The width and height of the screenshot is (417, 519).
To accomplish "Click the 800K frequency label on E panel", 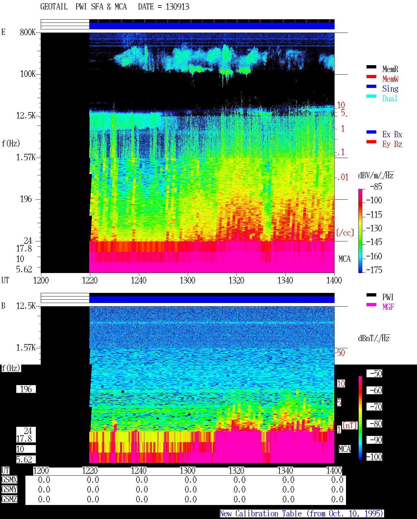I will [x=28, y=32].
